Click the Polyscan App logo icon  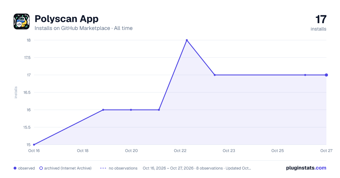(x=22, y=21)
